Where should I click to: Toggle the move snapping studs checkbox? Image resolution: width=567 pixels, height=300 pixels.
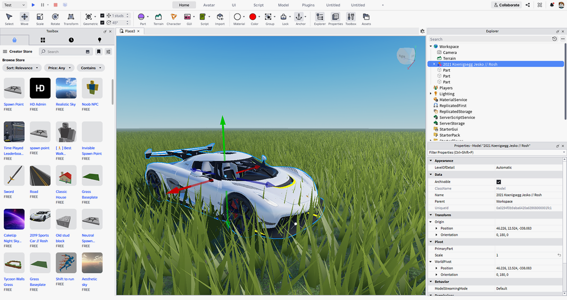pyautogui.click(x=103, y=16)
